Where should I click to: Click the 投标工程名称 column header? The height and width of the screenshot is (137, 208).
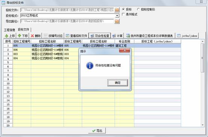point(99,41)
